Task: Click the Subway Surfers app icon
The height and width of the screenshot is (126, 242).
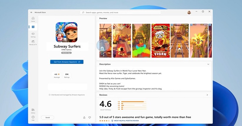Action: coord(67,32)
